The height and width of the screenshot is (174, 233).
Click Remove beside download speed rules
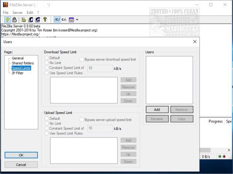pos(129,87)
